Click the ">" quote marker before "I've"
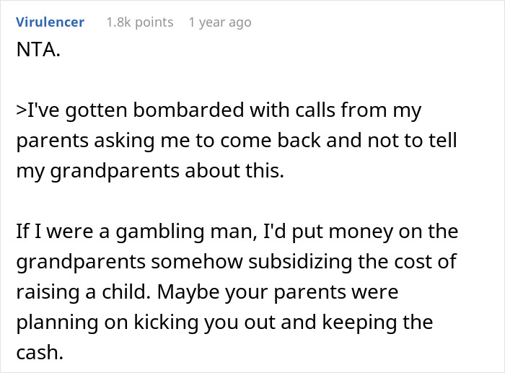Screen dimensions: 505x373 [x=19, y=111]
